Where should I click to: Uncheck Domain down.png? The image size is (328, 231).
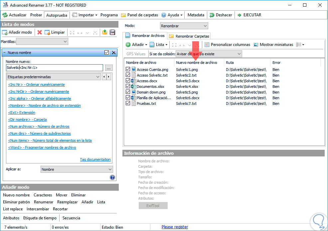click(x=128, y=92)
